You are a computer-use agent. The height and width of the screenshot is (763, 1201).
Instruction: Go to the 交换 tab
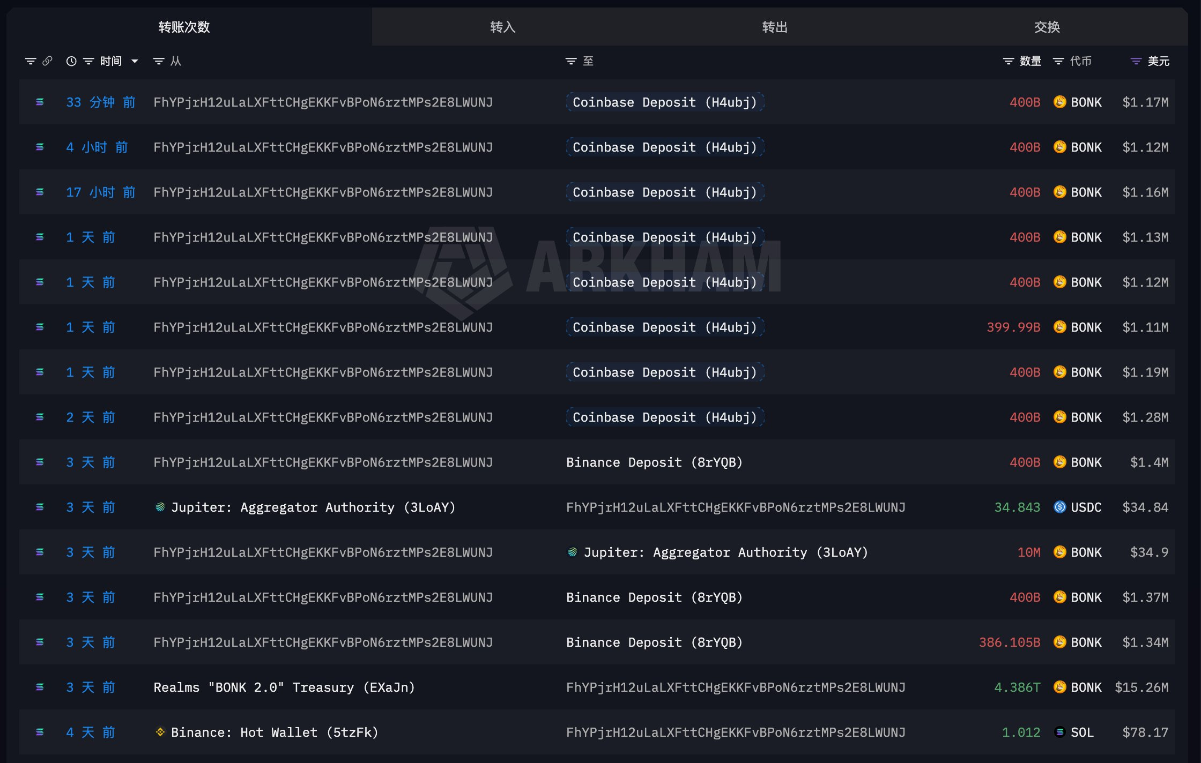pyautogui.click(x=1047, y=27)
